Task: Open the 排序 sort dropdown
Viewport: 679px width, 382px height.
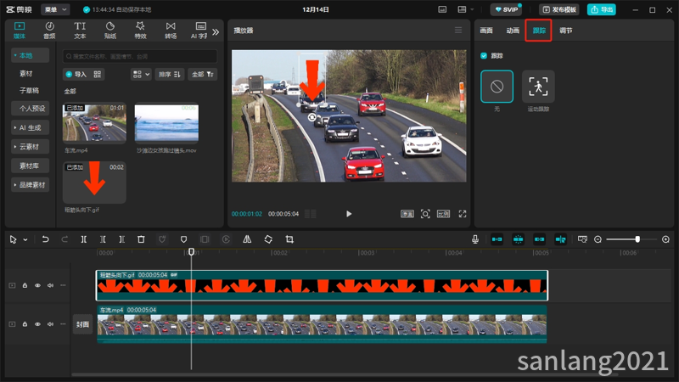Action: (169, 74)
